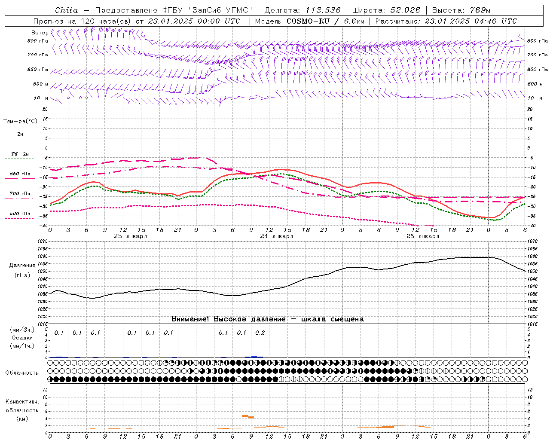
Task: Click the "Широта: 52.026" header field
Action: pyautogui.click(x=386, y=10)
